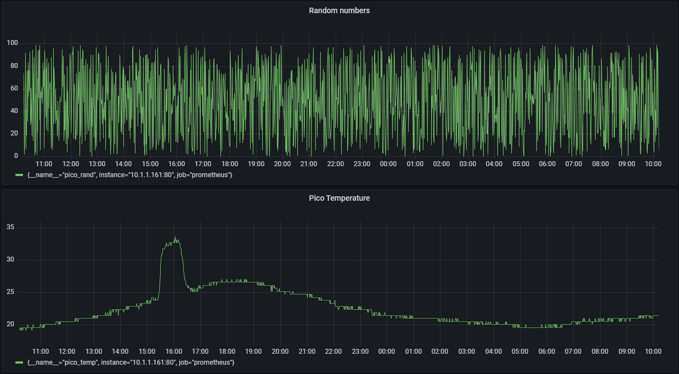Click the pico_temp legend color swatch
679x374 pixels.
coord(20,362)
